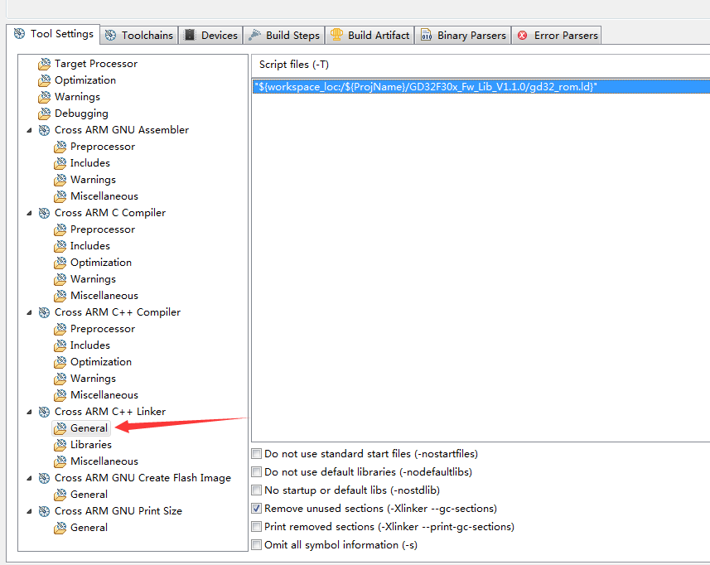710x565 pixels.
Task: Click the Debugging wrench icon
Action: 45,113
